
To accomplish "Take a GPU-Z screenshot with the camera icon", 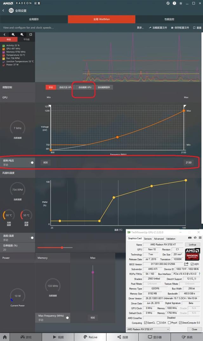I will pyautogui.click(x=190, y=238).
